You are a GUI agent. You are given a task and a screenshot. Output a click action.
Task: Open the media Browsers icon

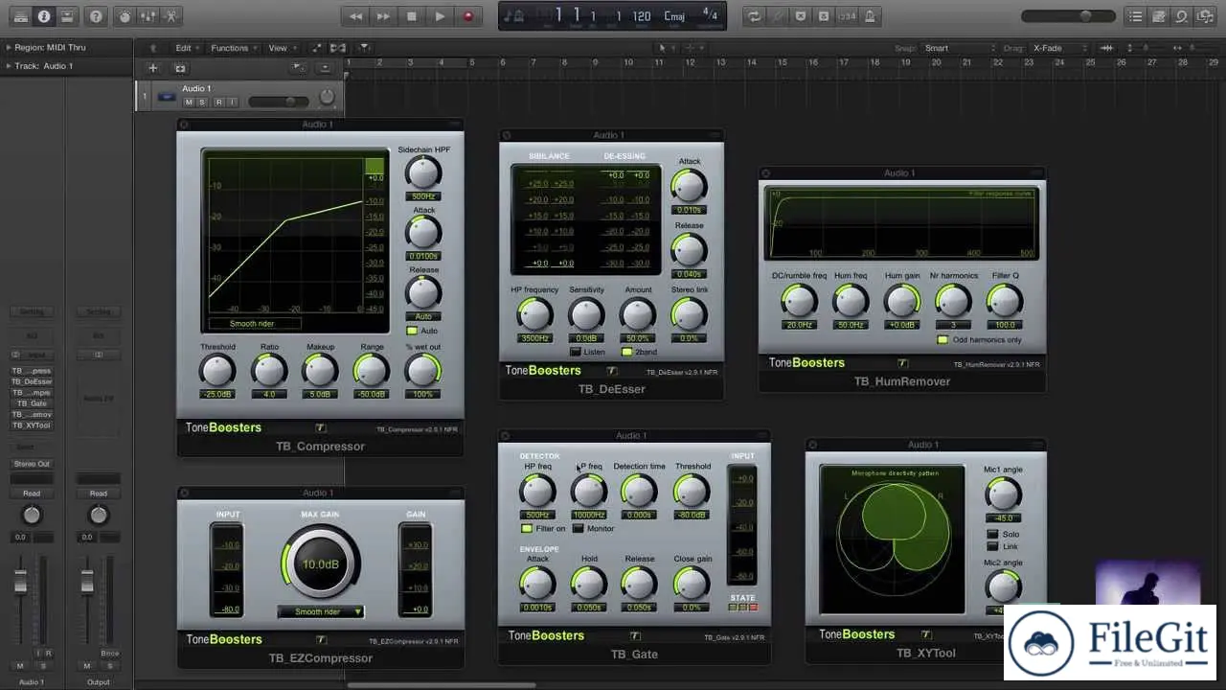(x=1205, y=16)
